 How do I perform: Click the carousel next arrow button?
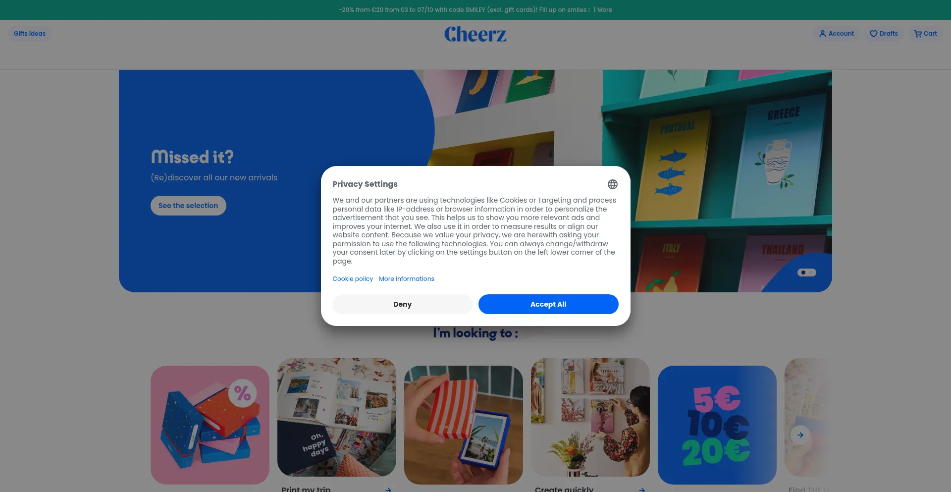[x=800, y=435]
